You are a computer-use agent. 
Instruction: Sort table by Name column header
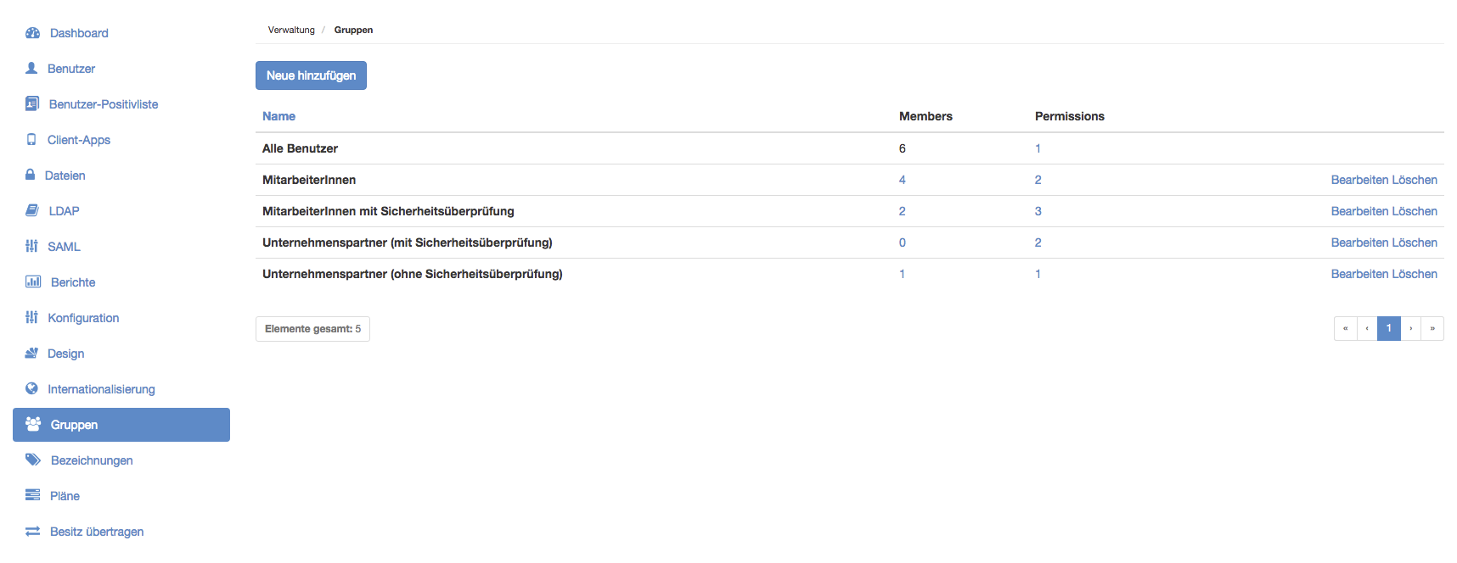pyautogui.click(x=278, y=116)
